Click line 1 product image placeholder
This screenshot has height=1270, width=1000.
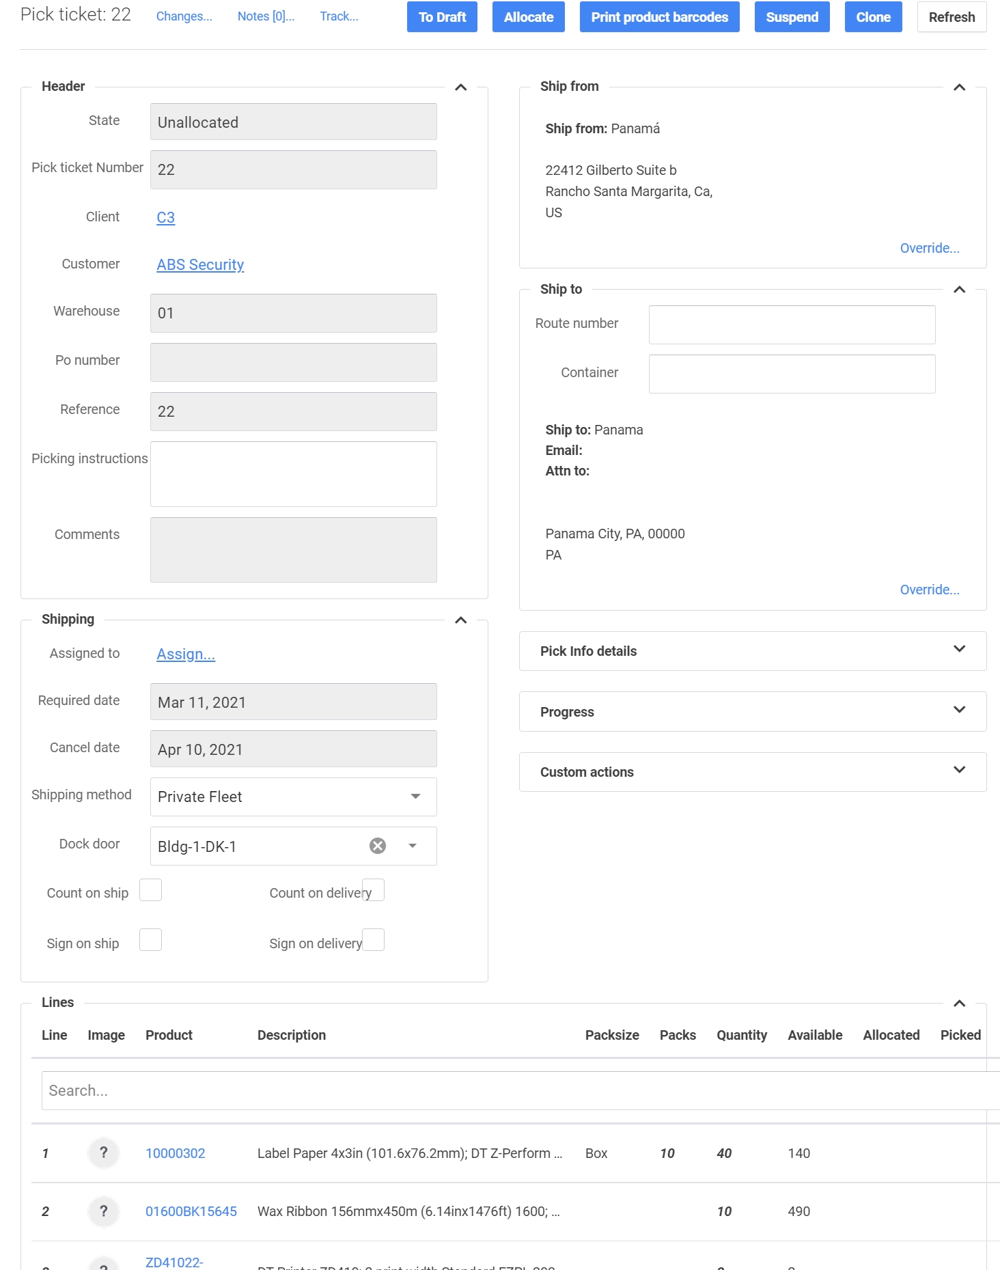(104, 1153)
